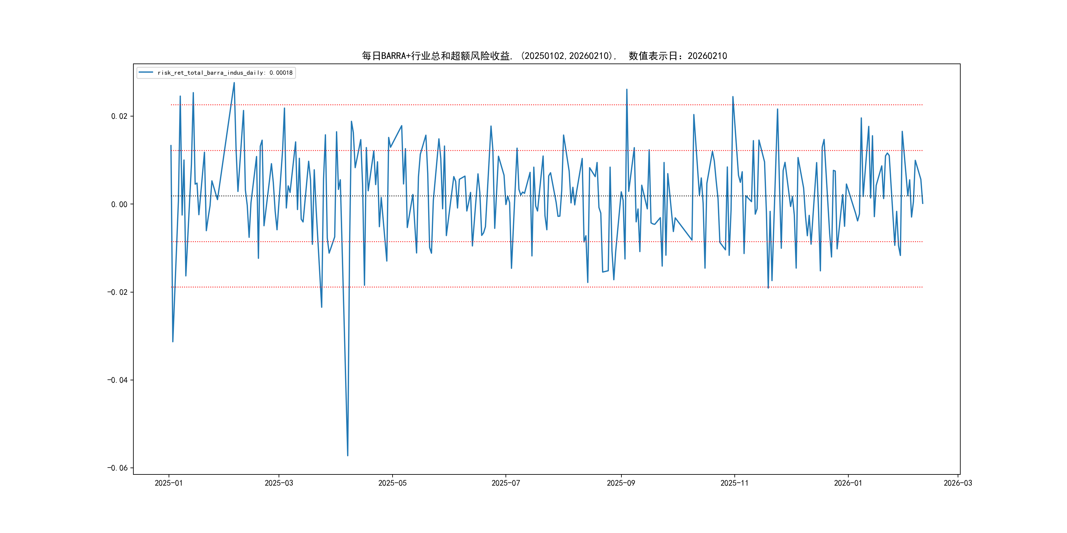This screenshot has height=533, width=1067.
Task: Click the -0.04 y-axis tick label
Action: 117,380
